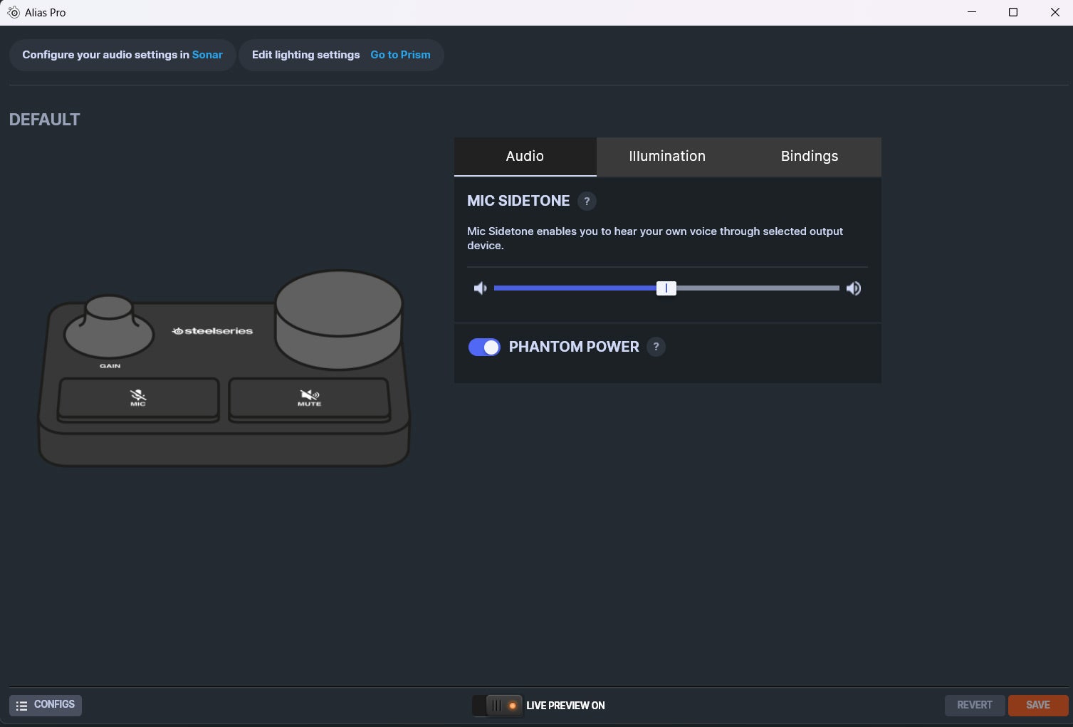Follow the Sonar audio settings link
Image resolution: width=1073 pixels, height=727 pixels.
(207, 55)
